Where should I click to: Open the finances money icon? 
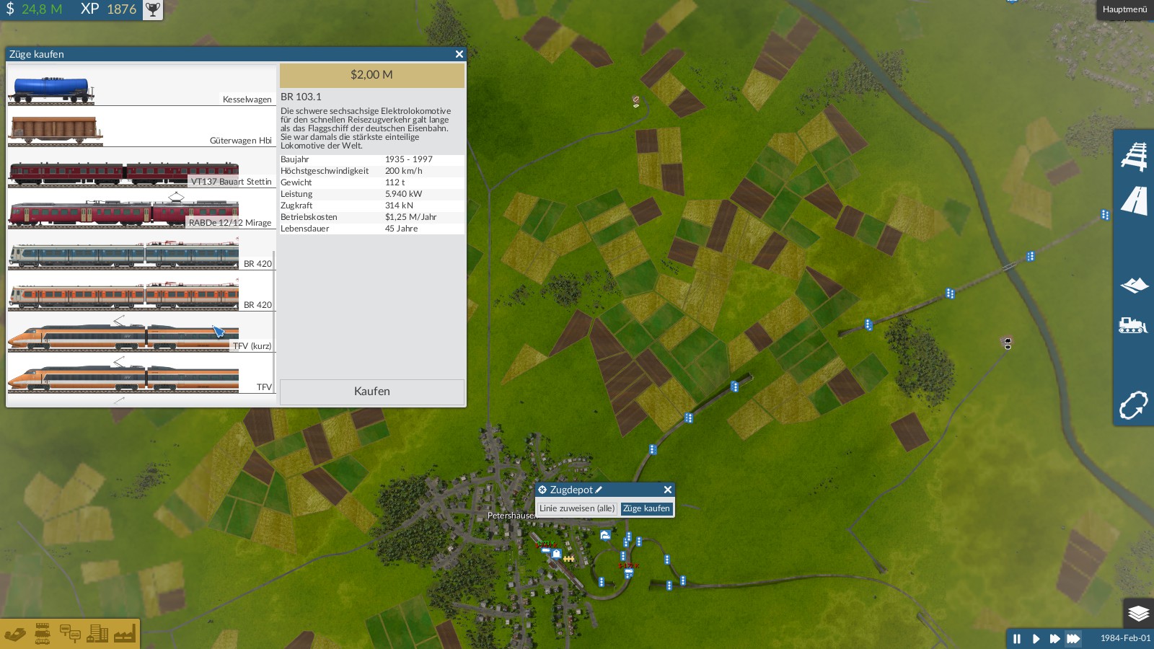pos(15,634)
